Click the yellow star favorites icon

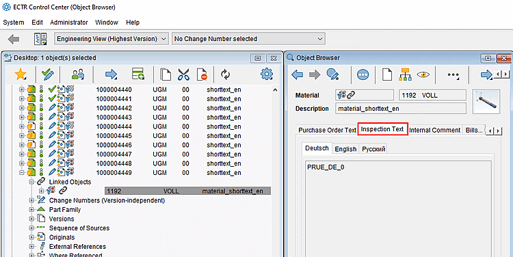coord(21,75)
